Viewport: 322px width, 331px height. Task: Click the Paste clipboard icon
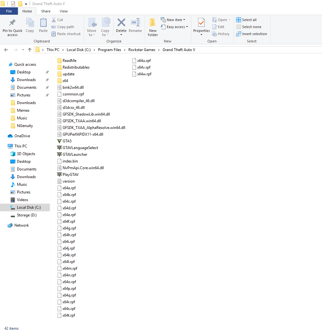(43, 23)
